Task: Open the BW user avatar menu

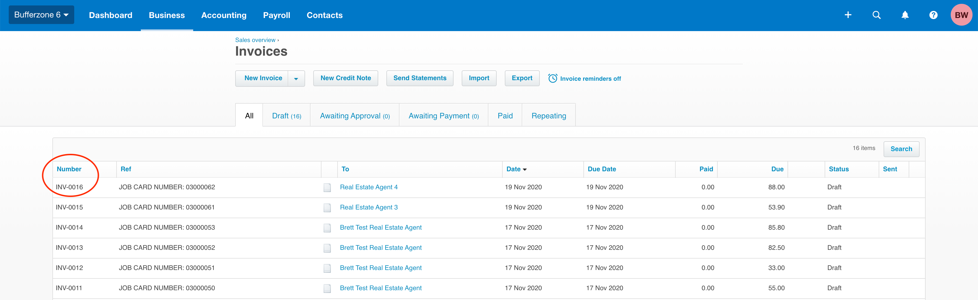Action: tap(961, 15)
